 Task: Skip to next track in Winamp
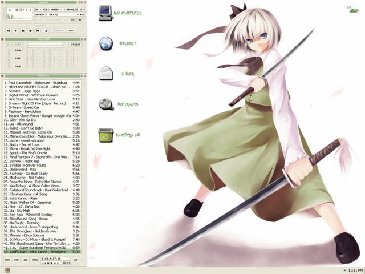pyautogui.click(x=37, y=30)
